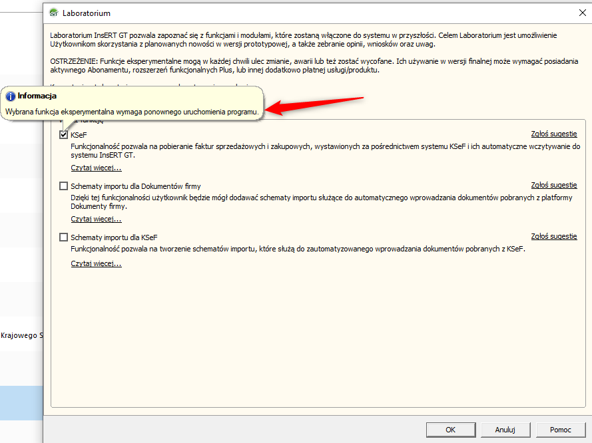Cancel the dialog with Anuluj
This screenshot has height=443, width=592.
pos(505,430)
